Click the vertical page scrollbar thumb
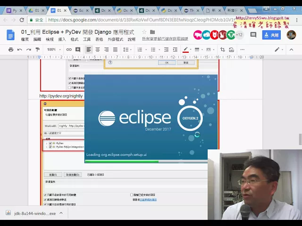 300,139
